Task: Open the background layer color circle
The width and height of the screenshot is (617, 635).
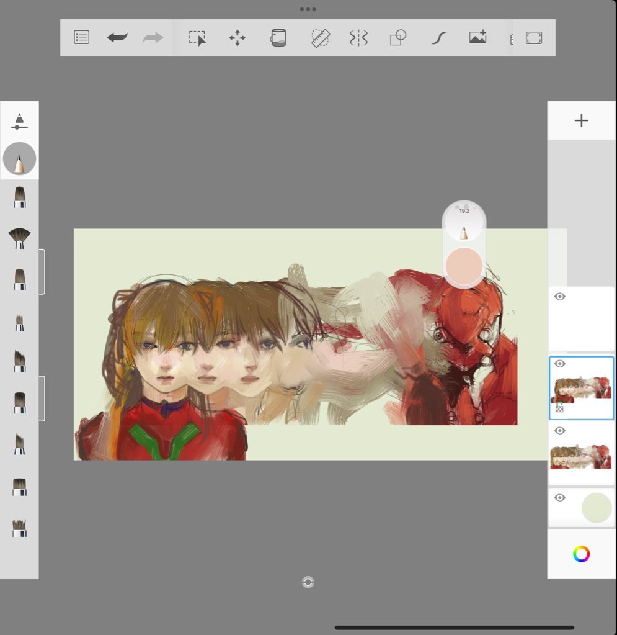Action: (x=597, y=508)
